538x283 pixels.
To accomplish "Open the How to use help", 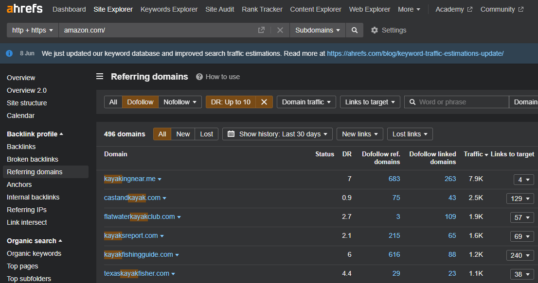I will pos(217,77).
